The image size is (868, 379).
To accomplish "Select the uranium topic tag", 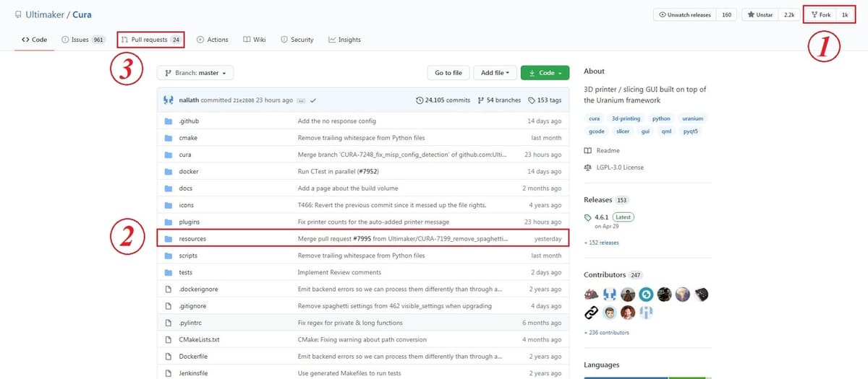I will click(692, 118).
